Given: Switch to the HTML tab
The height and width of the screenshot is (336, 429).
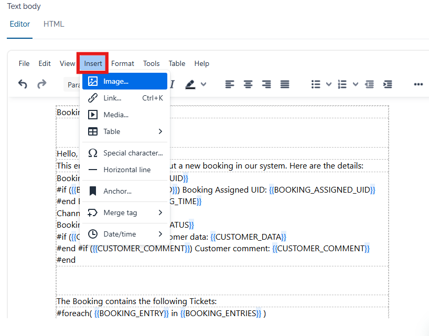Looking at the screenshot, I should pyautogui.click(x=54, y=24).
